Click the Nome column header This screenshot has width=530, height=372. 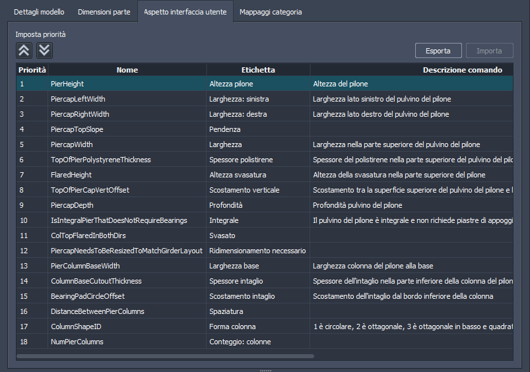127,70
